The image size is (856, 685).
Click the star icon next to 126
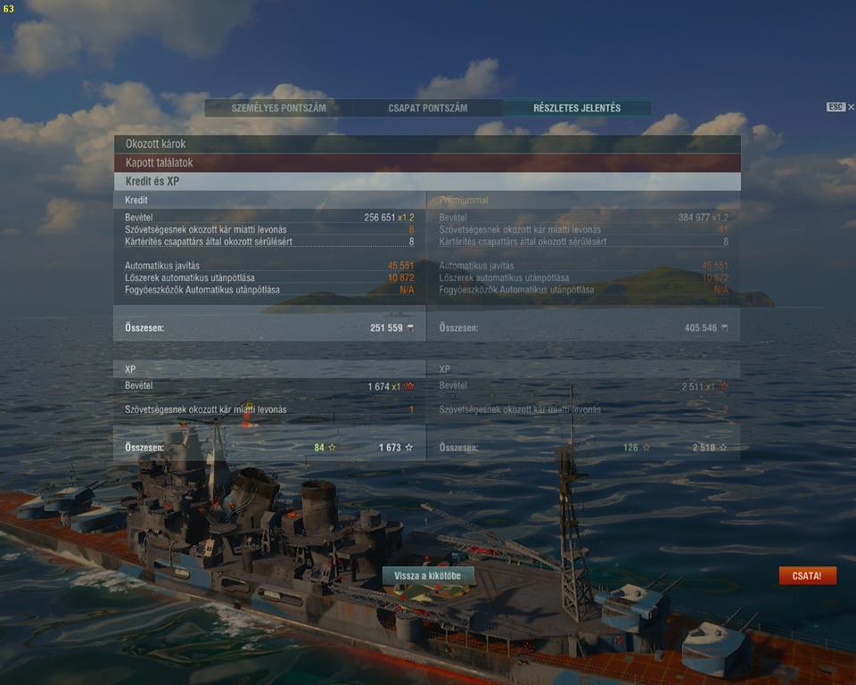click(x=646, y=448)
